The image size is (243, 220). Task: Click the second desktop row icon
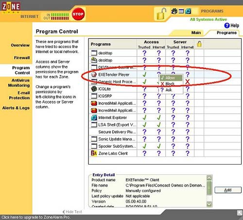click(x=94, y=60)
